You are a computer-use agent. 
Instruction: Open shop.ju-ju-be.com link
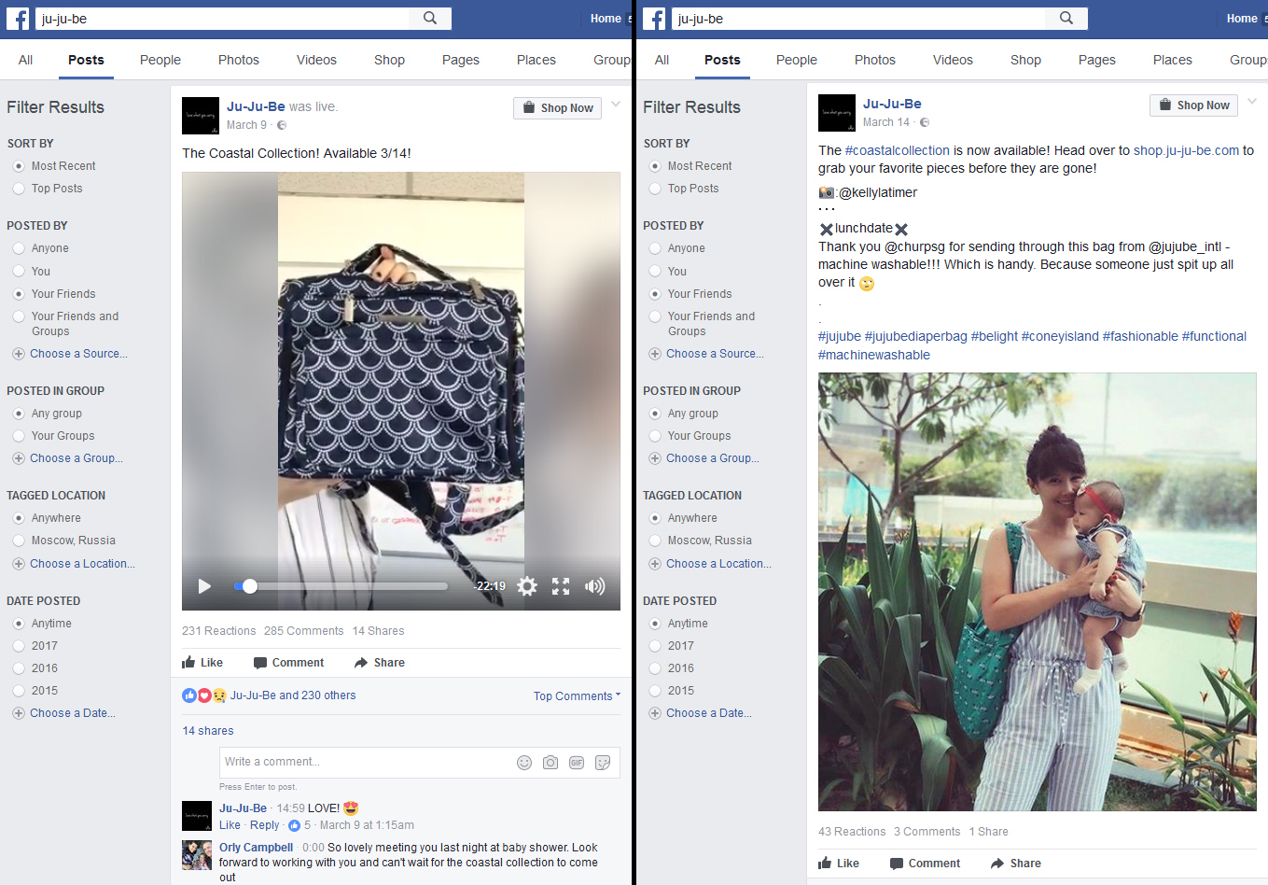click(1186, 150)
